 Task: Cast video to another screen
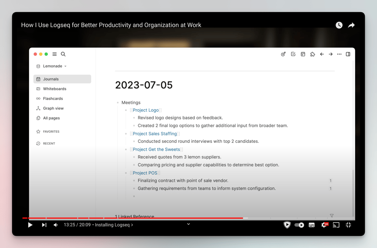pyautogui.click(x=336, y=225)
